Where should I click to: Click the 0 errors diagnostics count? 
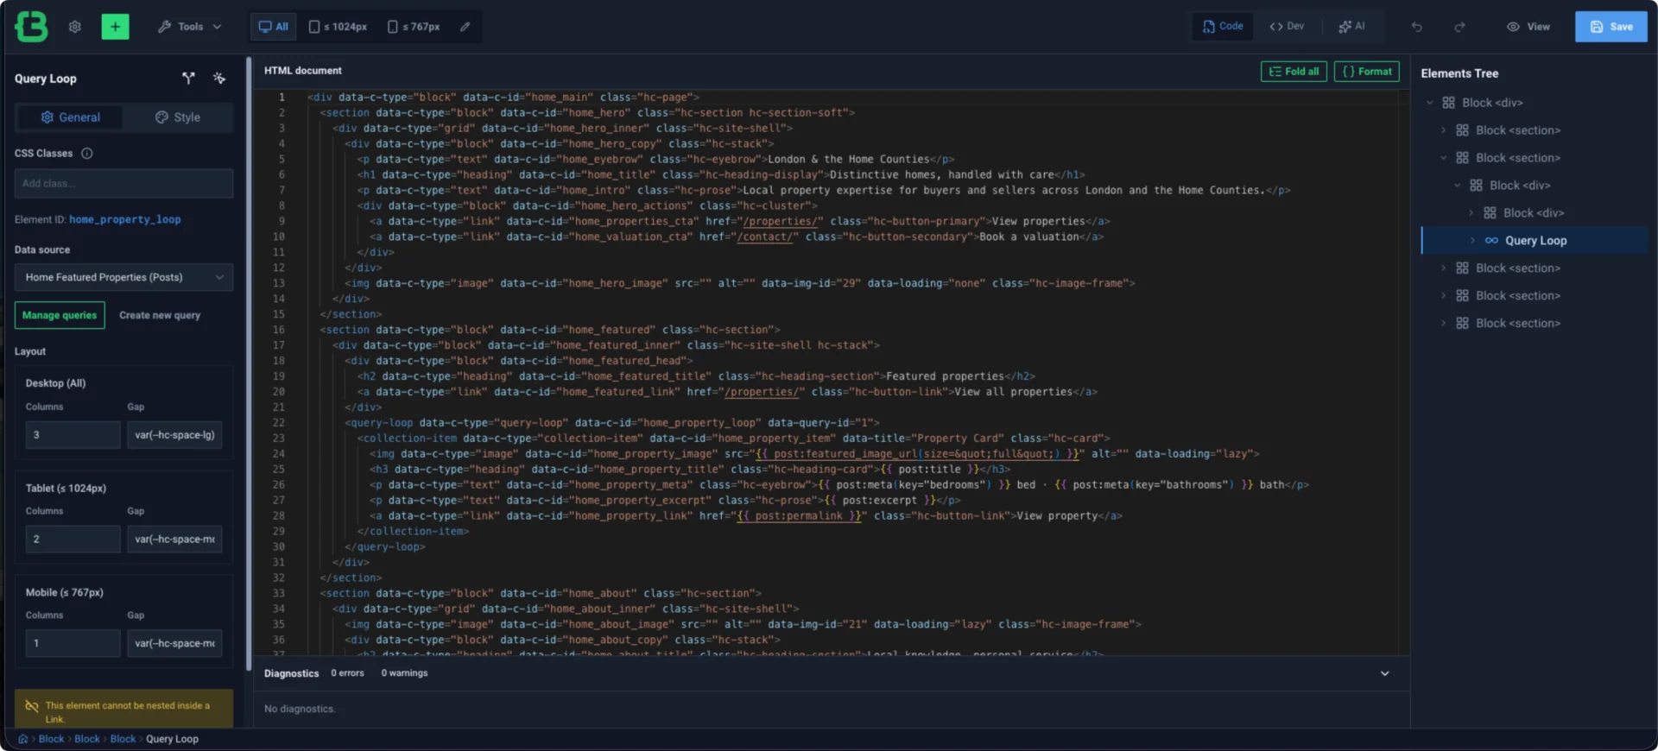[x=347, y=673]
